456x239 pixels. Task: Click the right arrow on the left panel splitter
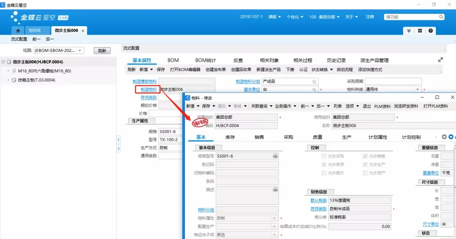[x=118, y=140]
